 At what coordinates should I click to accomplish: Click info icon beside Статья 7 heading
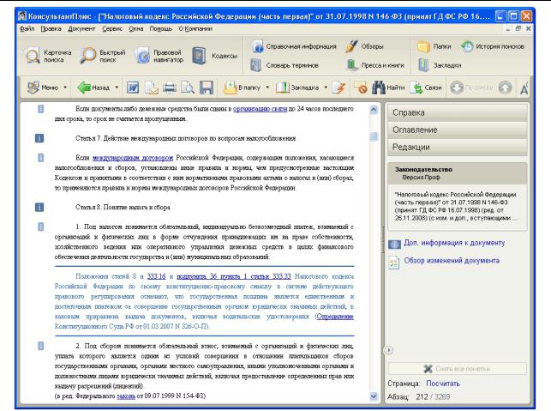[x=39, y=138]
